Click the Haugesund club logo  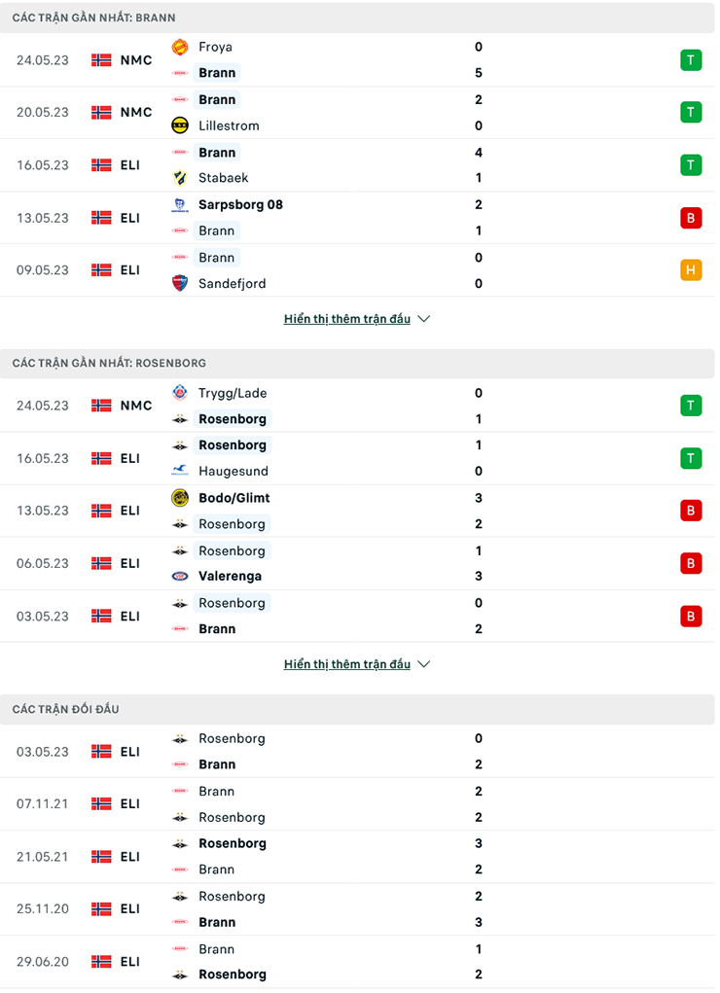pos(180,471)
